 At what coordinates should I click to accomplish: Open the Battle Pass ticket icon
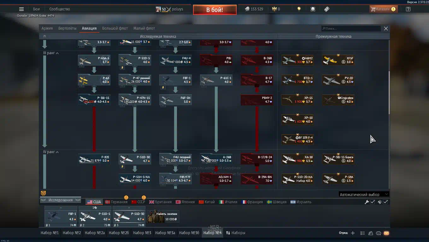coord(327,9)
